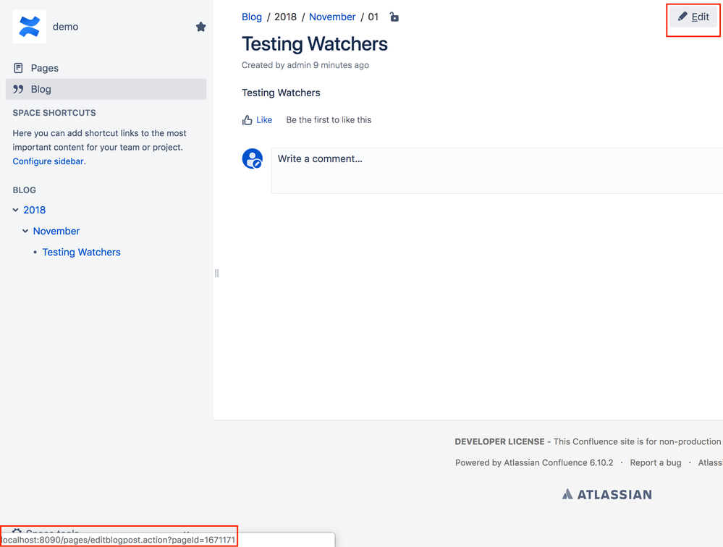Click breadcrumb day '01'
Viewport: 723px width, 547px height.
(373, 17)
